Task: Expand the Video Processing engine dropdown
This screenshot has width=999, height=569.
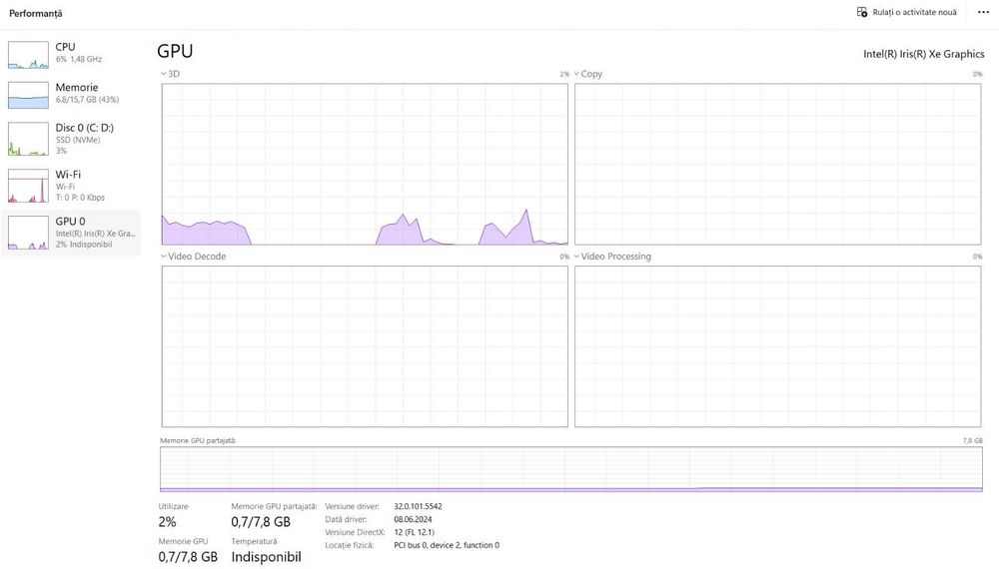Action: [x=576, y=257]
